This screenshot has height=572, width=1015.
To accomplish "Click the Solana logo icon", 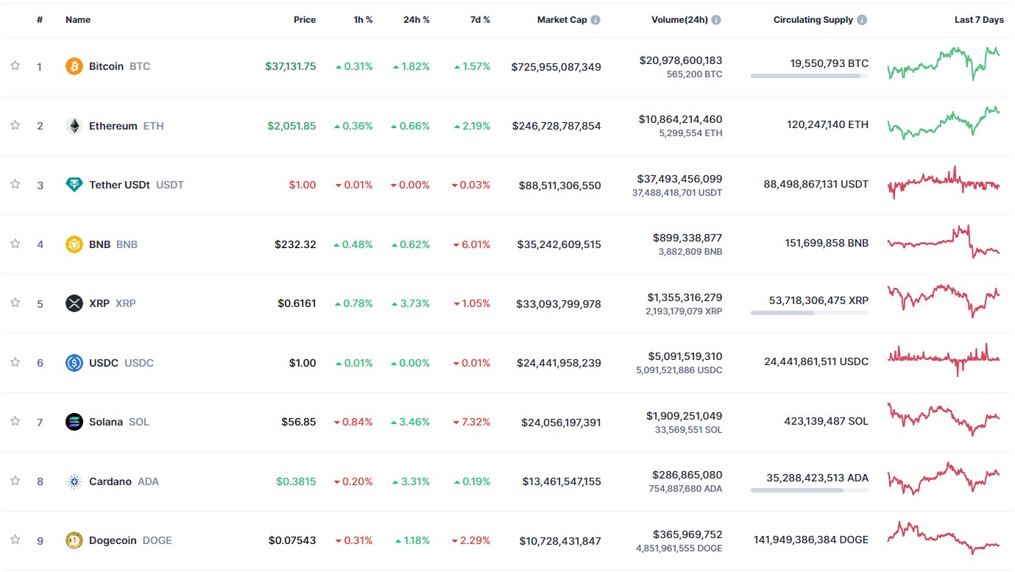I will [x=74, y=422].
